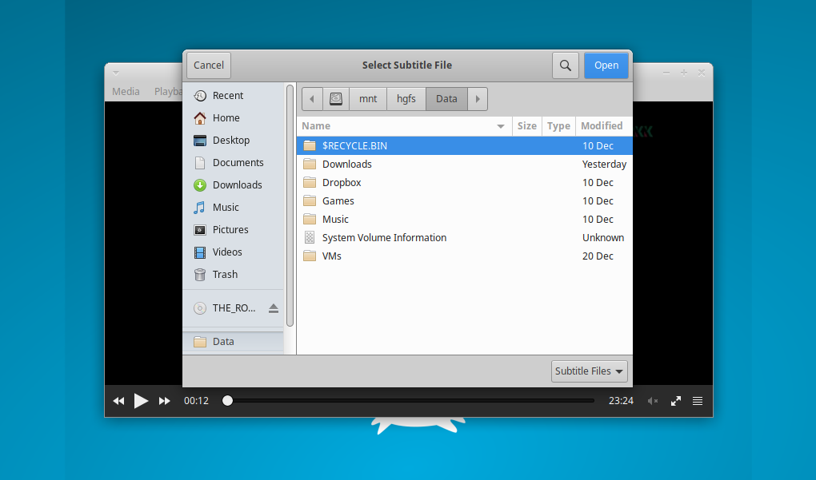Switch to fullscreen with the expand arrows icon

click(x=675, y=400)
